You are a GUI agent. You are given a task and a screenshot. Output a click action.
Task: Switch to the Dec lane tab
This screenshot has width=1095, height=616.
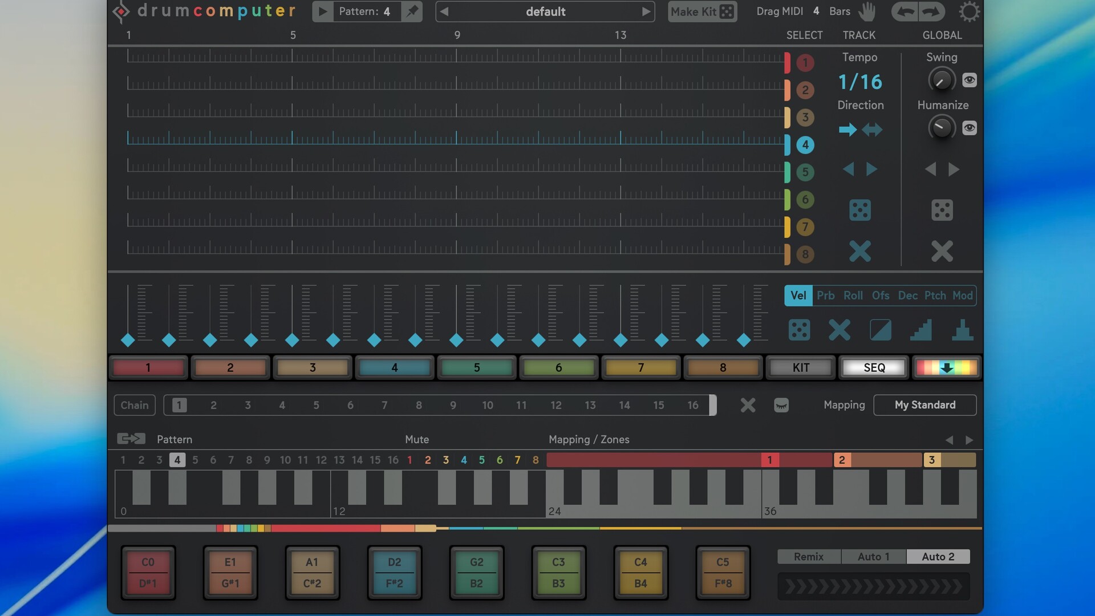point(908,295)
